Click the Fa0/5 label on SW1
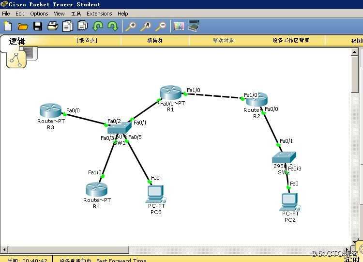Viewport: 363px width, 262px height. coord(135,137)
